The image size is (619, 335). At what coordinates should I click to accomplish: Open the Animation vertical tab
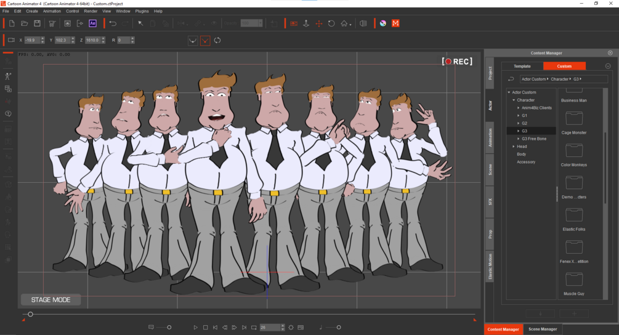pos(490,138)
